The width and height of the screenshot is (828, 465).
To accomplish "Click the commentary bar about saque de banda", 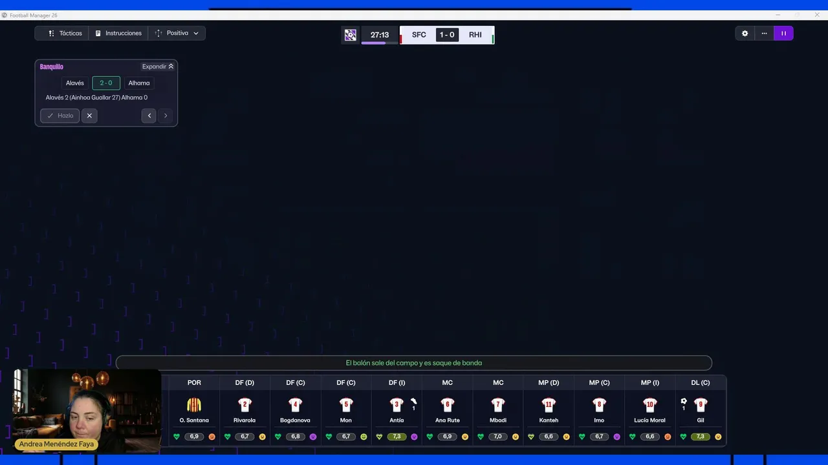I will 414,363.
